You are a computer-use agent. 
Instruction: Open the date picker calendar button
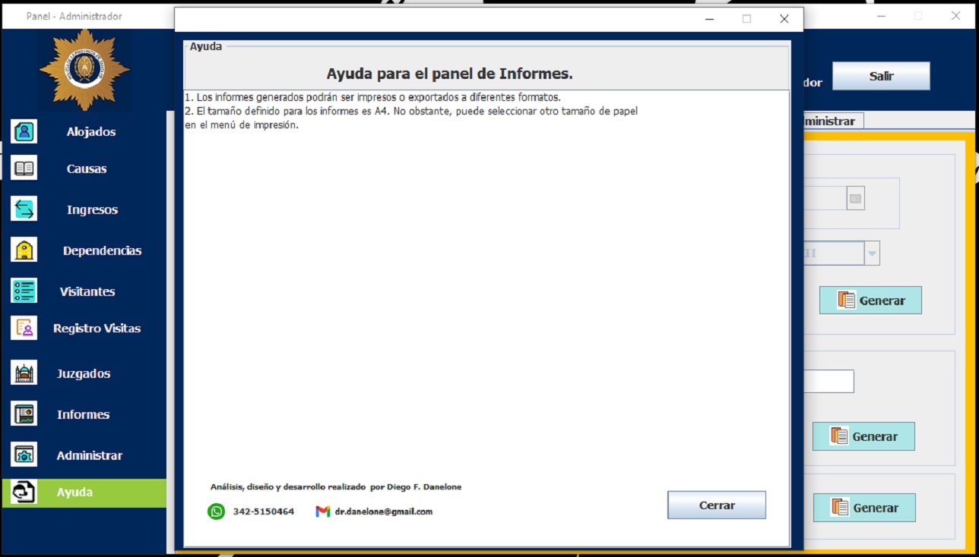point(855,199)
